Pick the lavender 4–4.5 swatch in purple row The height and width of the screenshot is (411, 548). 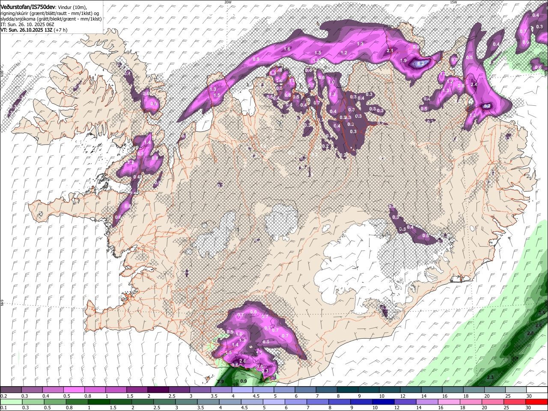(x=243, y=390)
